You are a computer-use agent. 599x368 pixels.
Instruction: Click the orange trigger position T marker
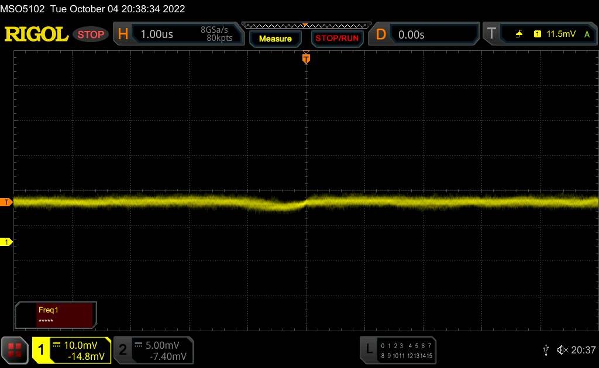306,58
